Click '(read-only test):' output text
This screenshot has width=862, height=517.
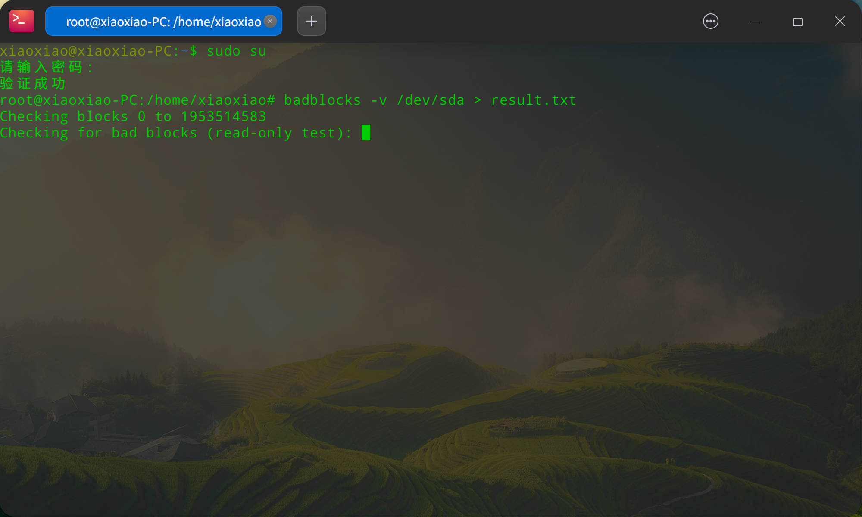point(279,133)
